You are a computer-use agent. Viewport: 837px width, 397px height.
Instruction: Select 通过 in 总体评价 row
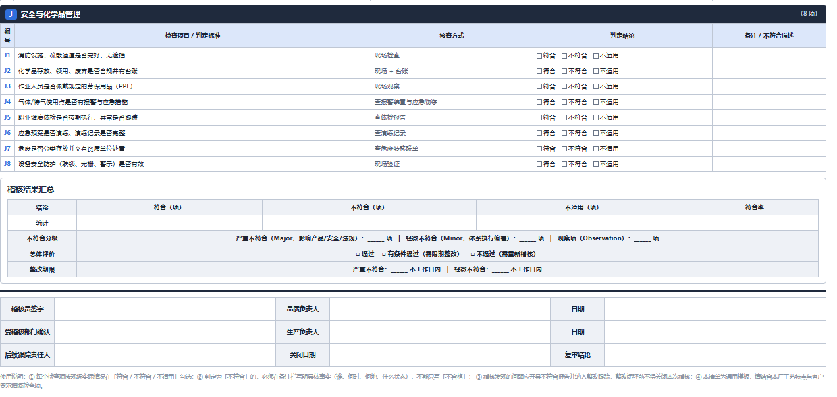coord(365,254)
